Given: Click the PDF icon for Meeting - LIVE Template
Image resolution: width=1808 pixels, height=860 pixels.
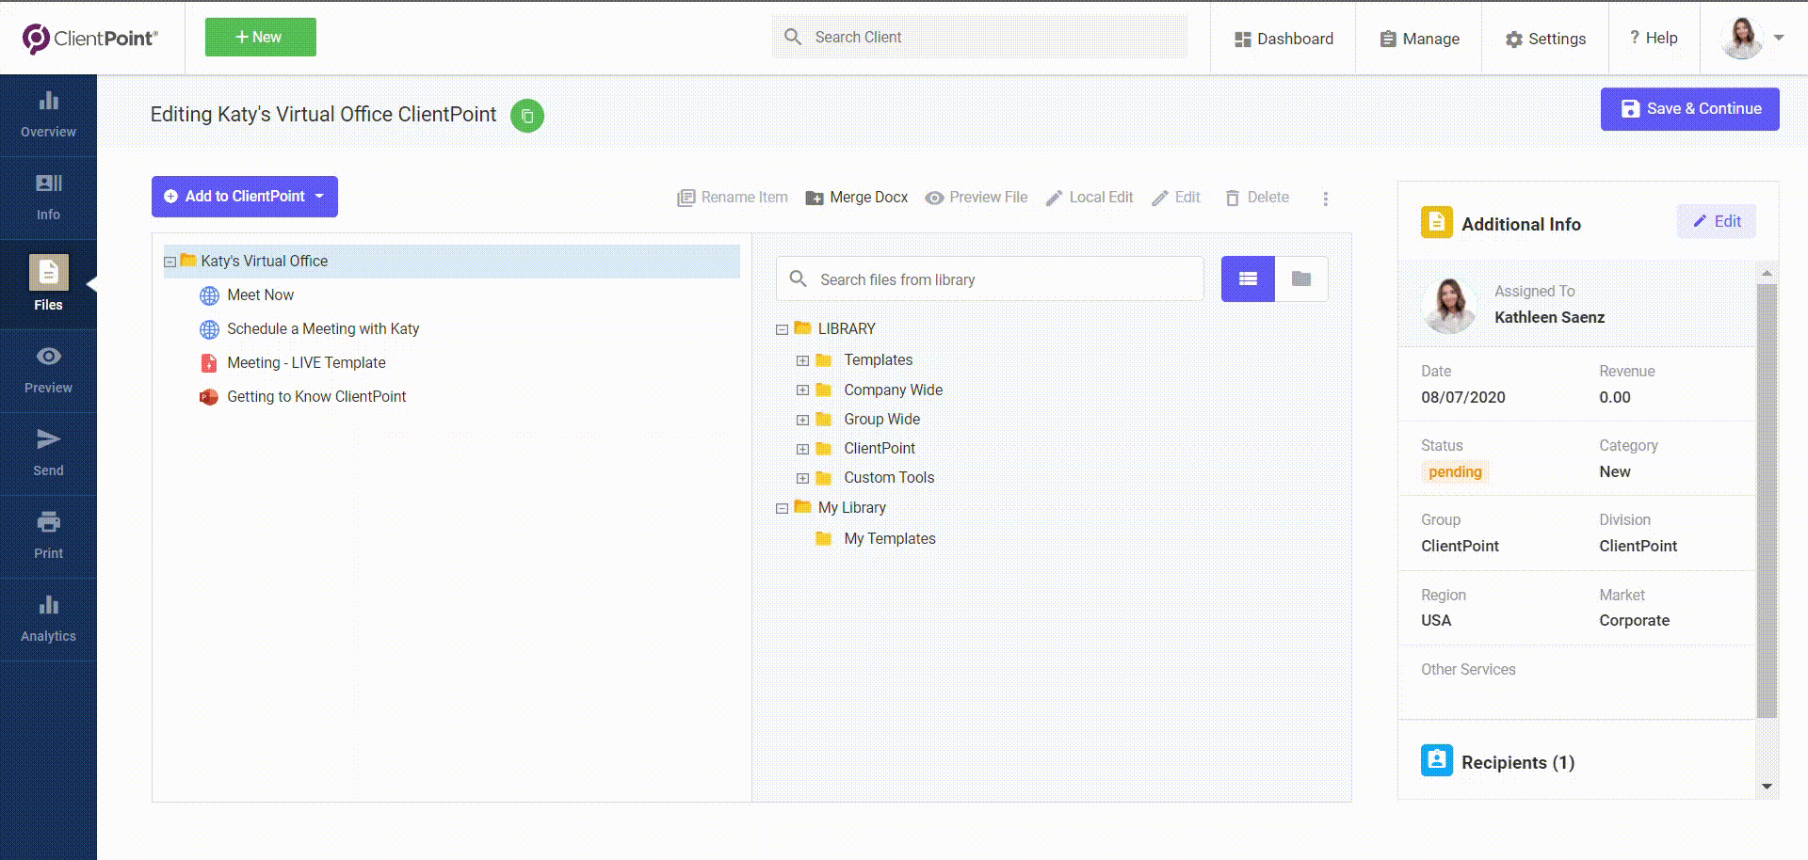Looking at the screenshot, I should pos(209,363).
